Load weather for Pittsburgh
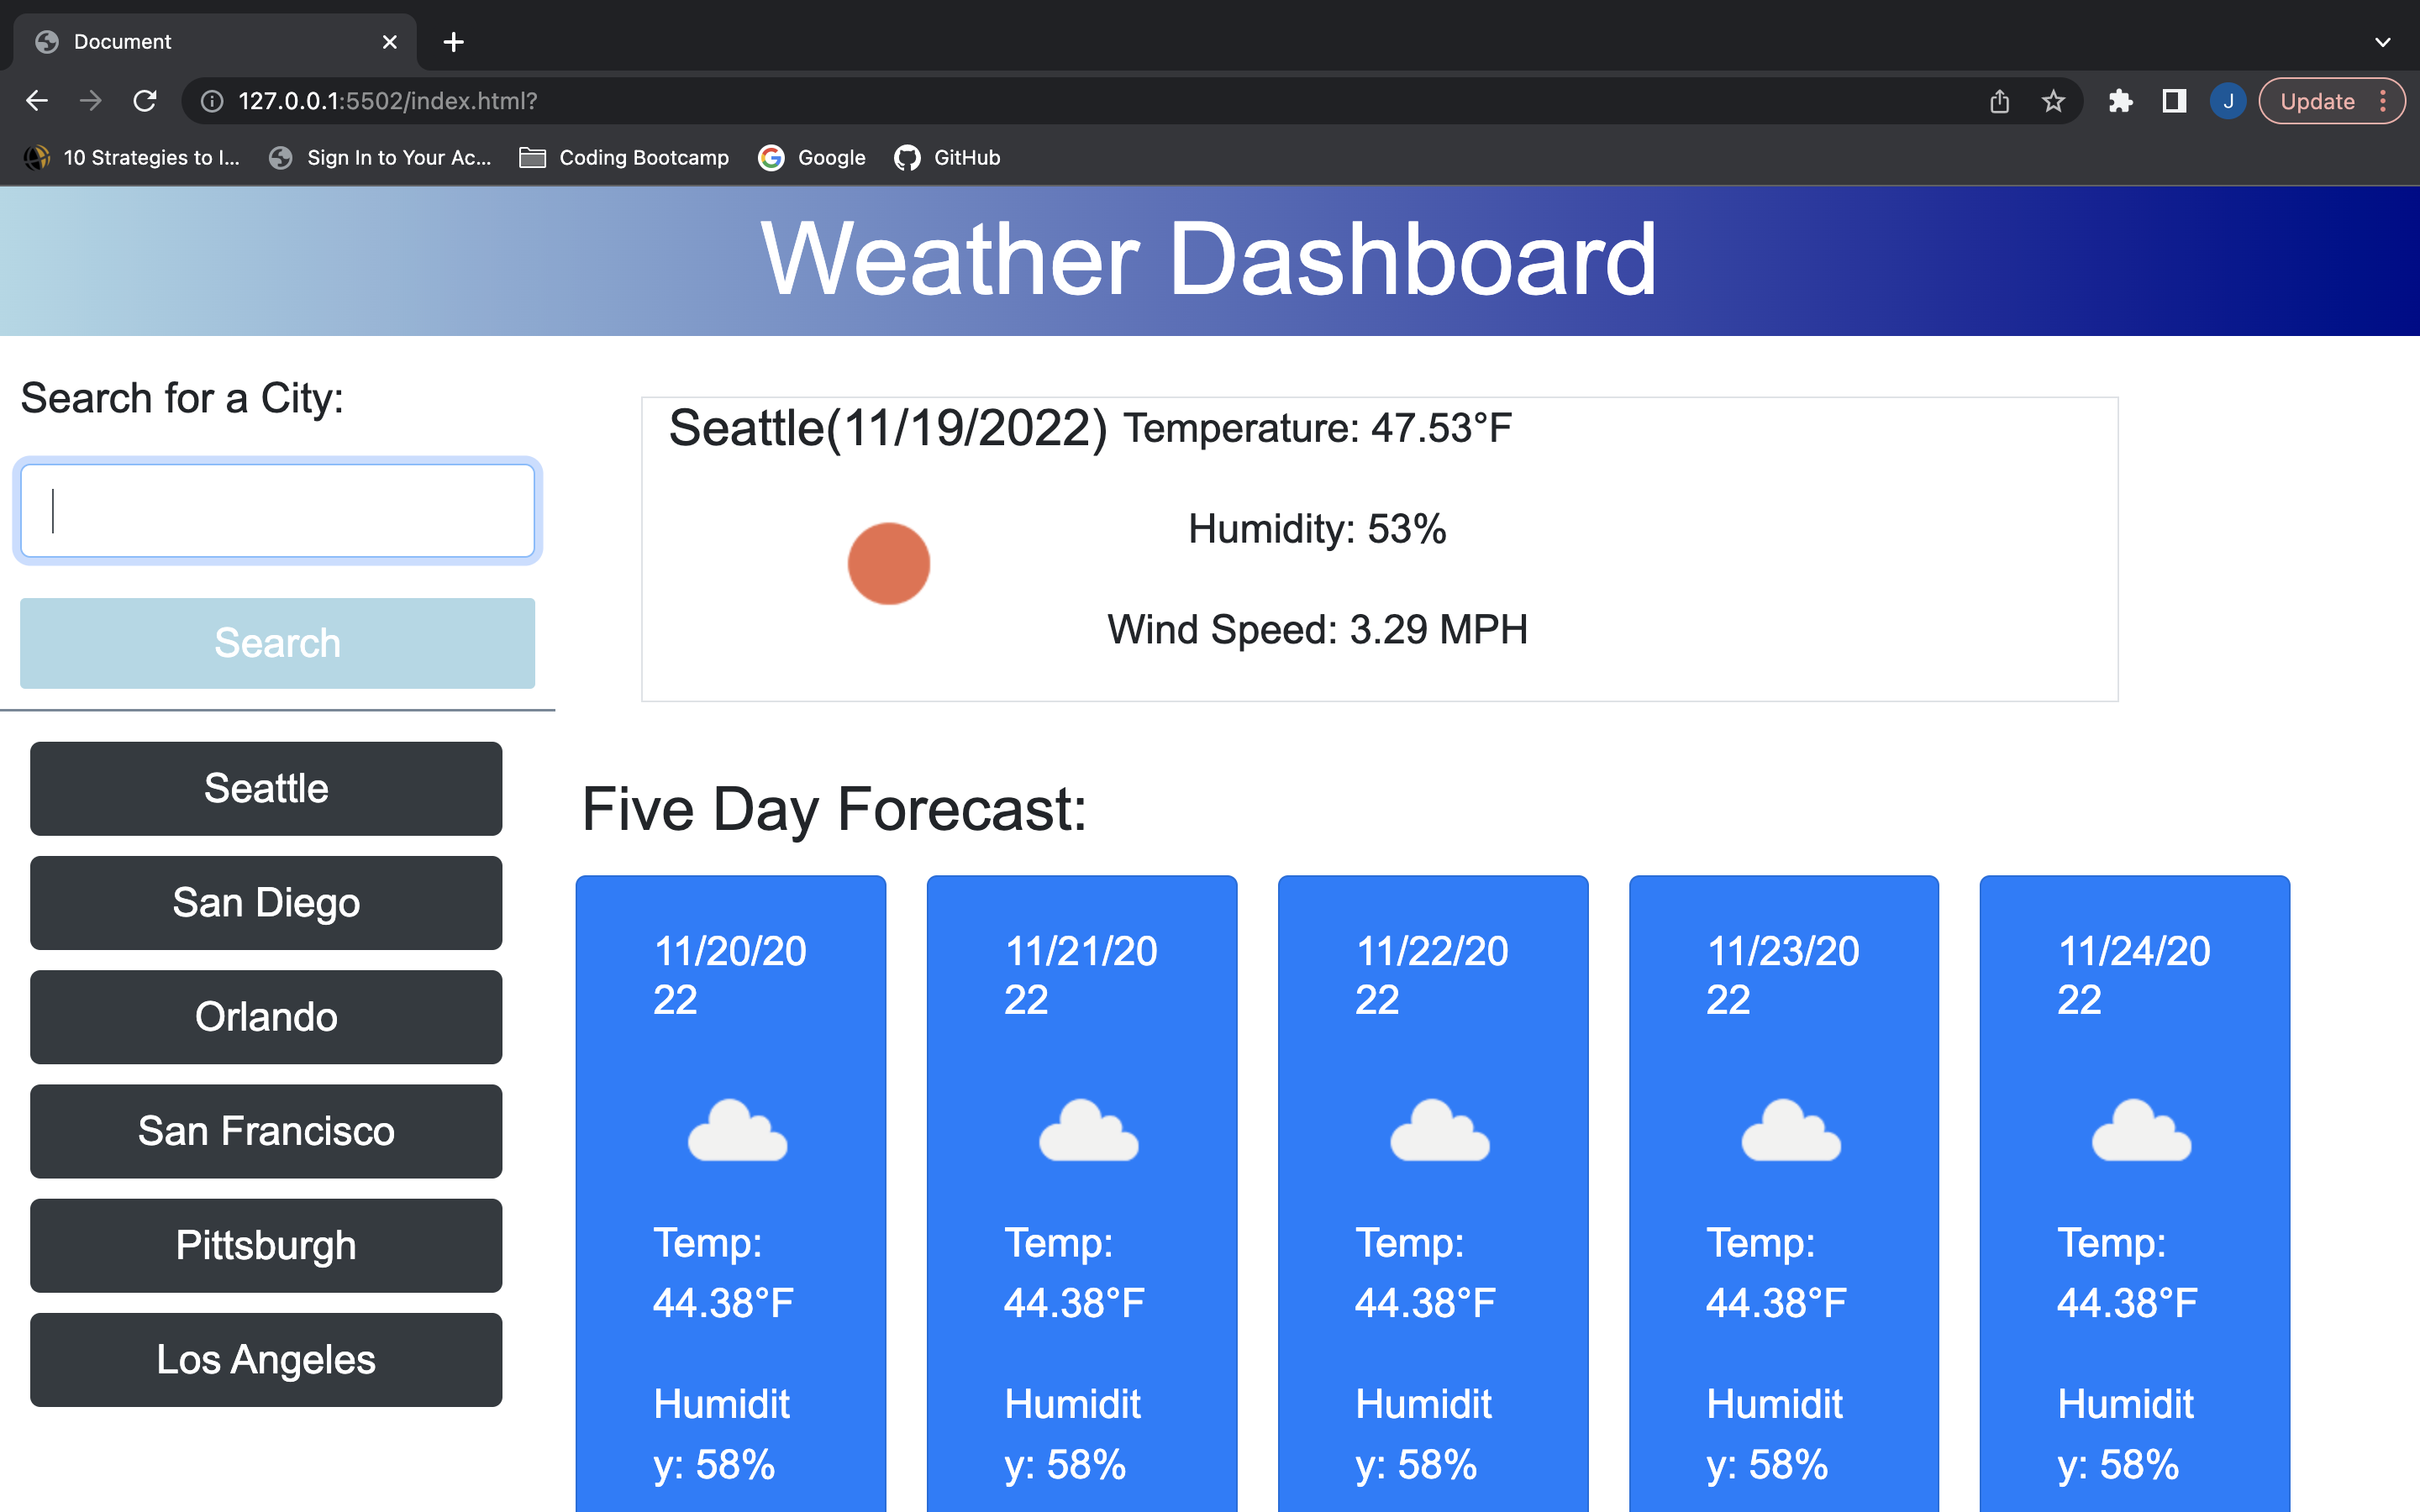Viewport: 2420px width, 1512px height. coord(266,1245)
